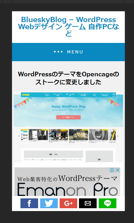Share the post on Facebook
Viewport: 134px width, 223px height.
click(x=29, y=203)
